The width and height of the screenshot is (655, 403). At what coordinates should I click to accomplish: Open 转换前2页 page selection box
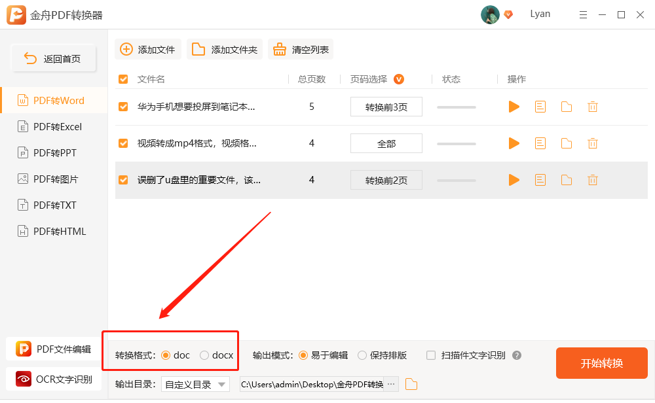[386, 180]
